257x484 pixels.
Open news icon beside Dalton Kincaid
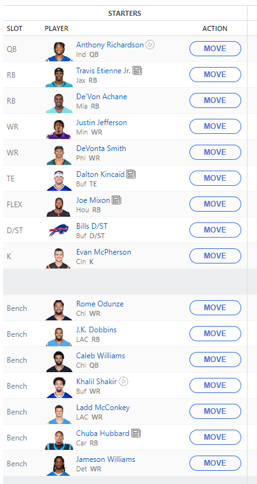tap(131, 174)
